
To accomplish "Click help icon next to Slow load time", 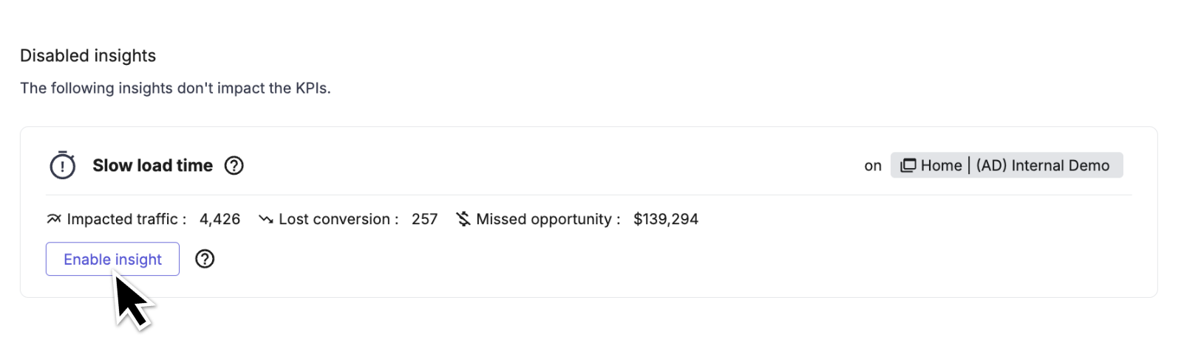I will click(234, 165).
